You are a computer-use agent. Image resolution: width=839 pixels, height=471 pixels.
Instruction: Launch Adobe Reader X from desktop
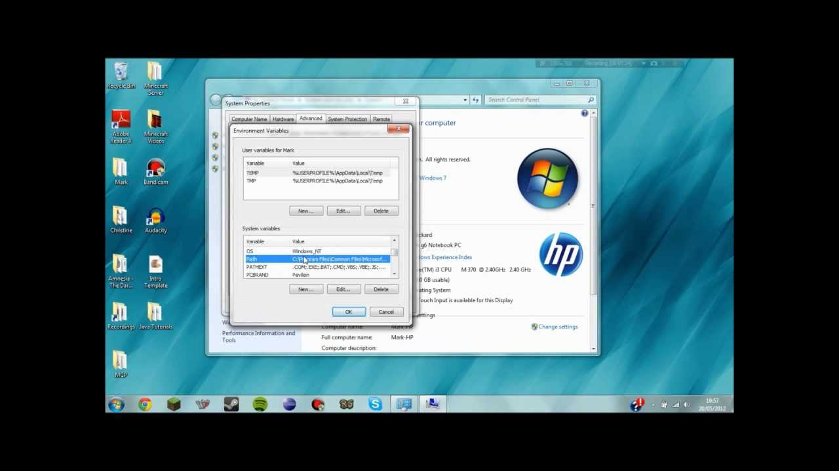point(121,127)
